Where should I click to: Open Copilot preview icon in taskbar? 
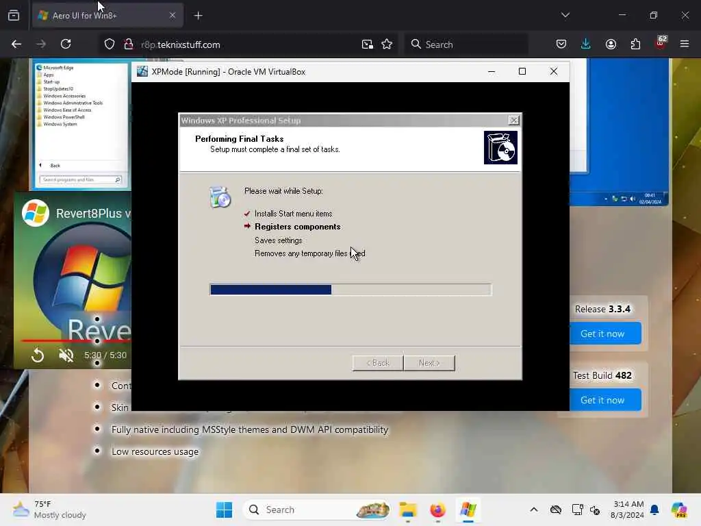[679, 510]
